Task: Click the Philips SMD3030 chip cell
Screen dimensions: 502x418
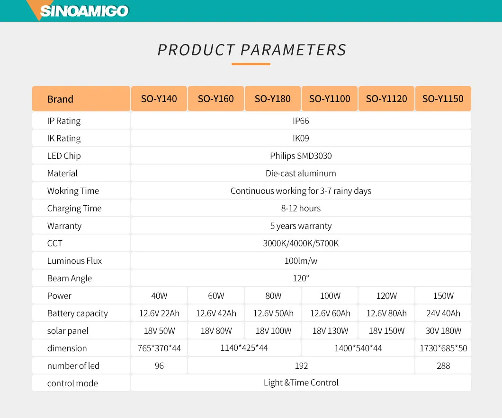Action: [301, 156]
